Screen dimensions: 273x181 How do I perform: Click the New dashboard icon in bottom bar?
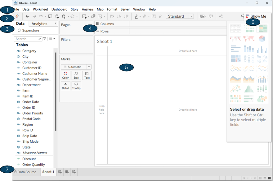coord(67,172)
